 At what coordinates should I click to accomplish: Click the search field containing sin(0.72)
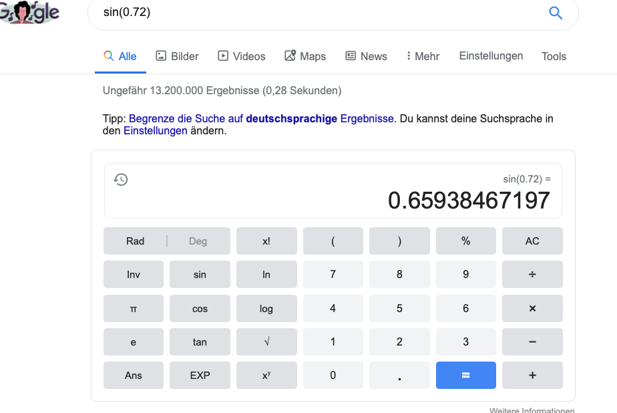coord(321,13)
